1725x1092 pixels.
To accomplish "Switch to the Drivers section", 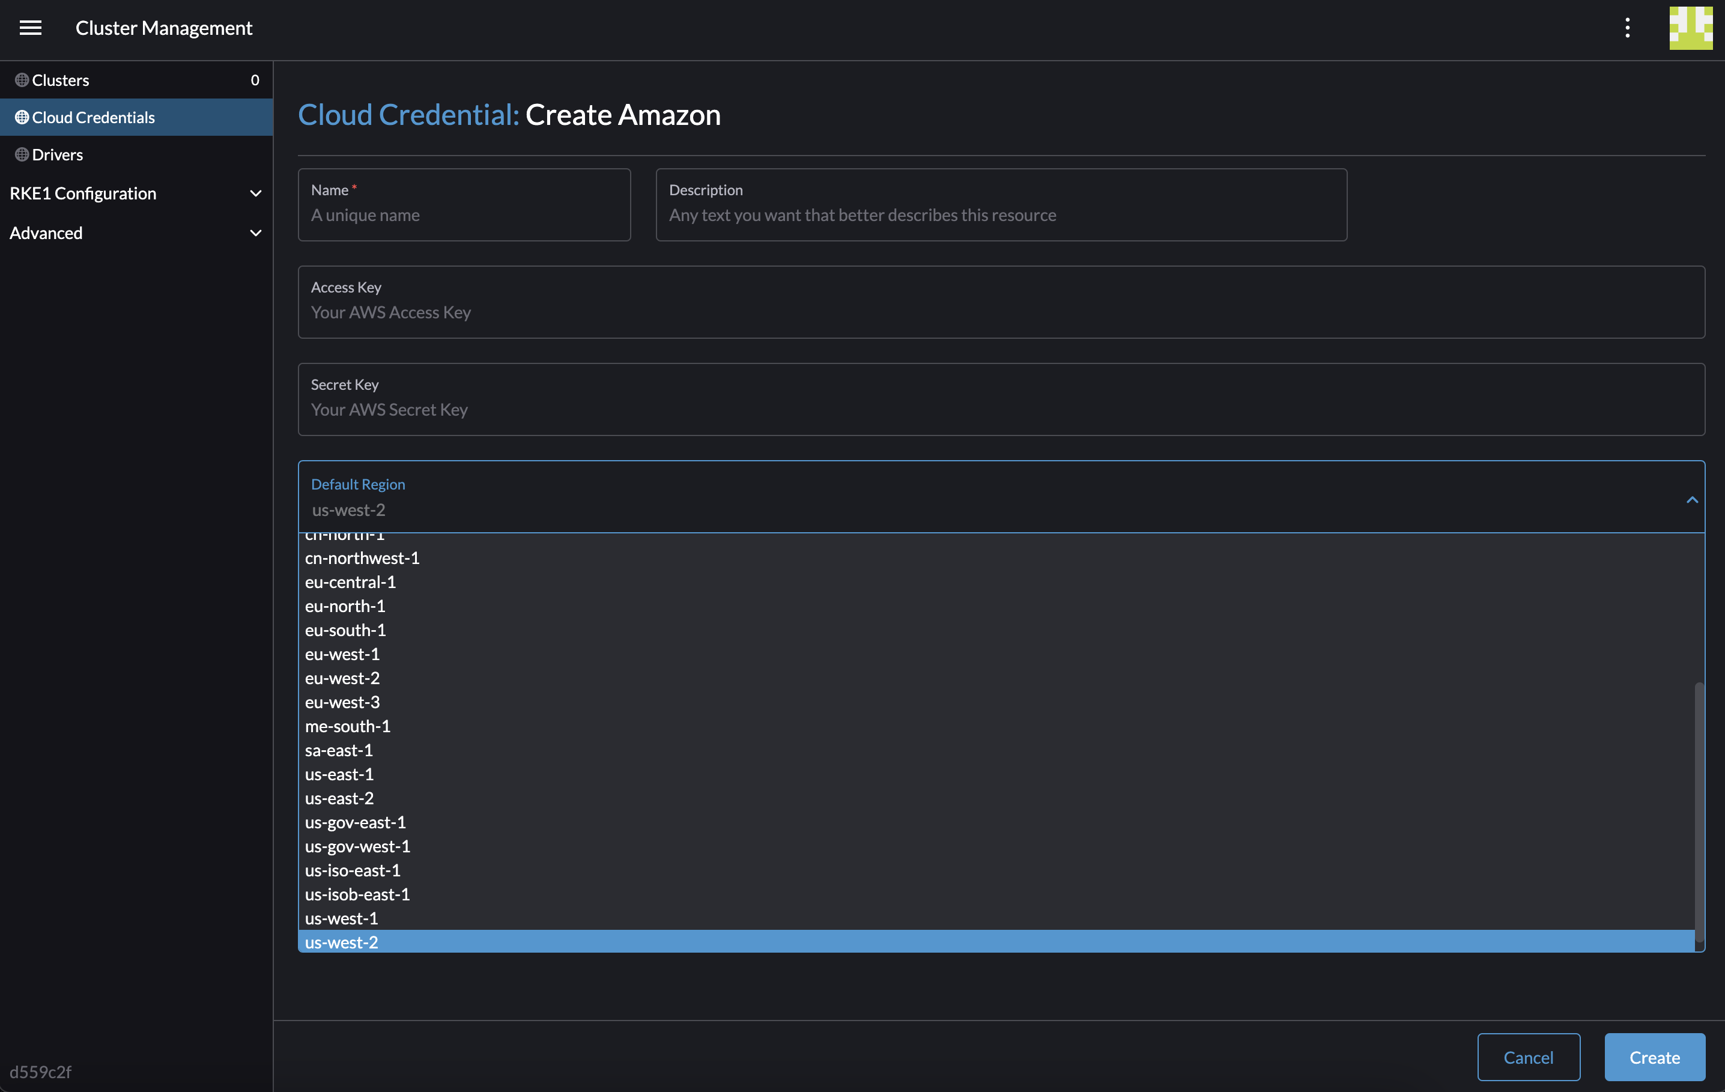I will (57, 154).
